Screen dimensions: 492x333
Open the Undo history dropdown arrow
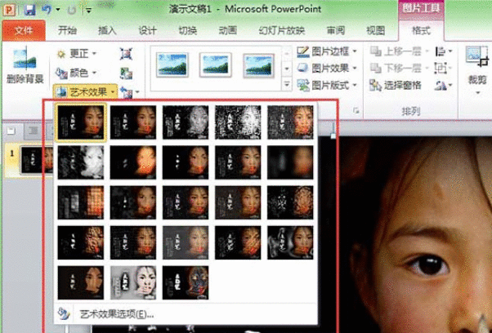[58, 10]
